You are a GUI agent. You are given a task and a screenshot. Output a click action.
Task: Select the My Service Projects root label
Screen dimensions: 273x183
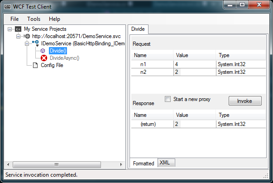click(45, 29)
